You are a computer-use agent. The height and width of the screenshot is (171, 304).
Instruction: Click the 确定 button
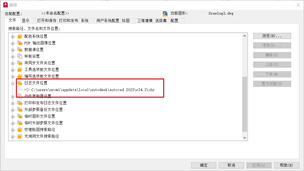[204, 165]
